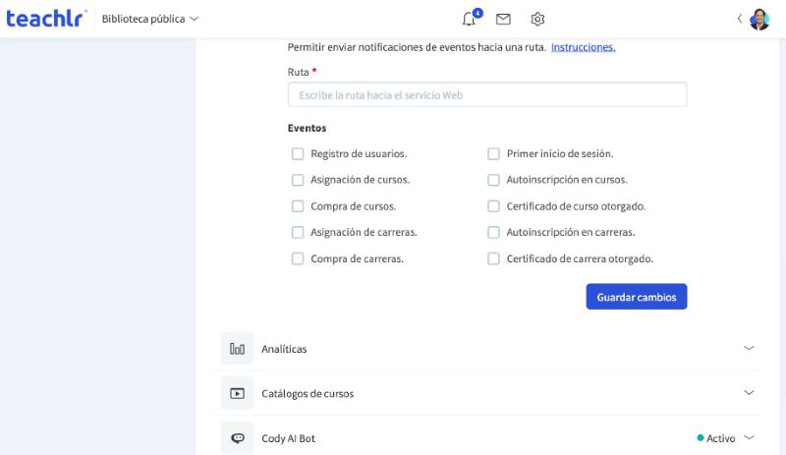Check Certificado de carrera otorgado event
Image resolution: width=786 pixels, height=455 pixels.
pos(494,258)
